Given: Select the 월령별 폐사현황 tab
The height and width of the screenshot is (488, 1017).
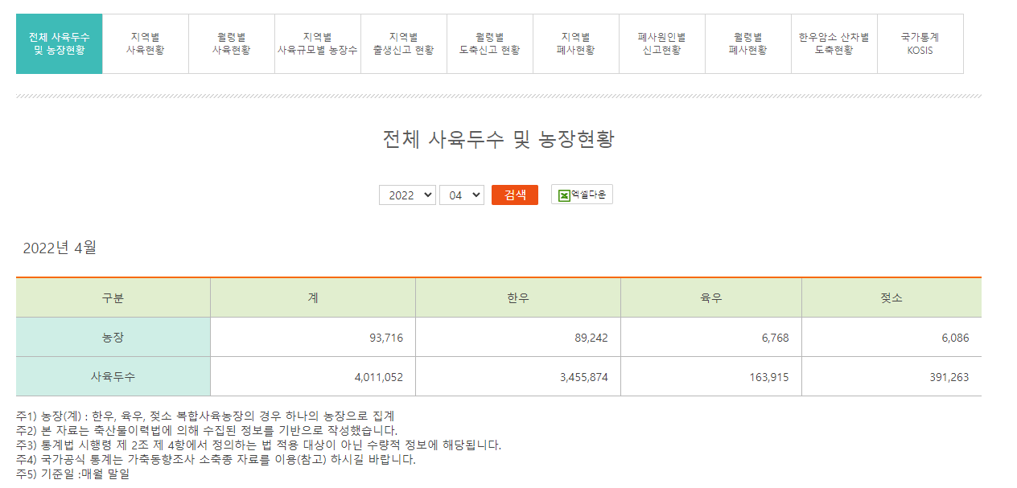Looking at the screenshot, I should [747, 43].
